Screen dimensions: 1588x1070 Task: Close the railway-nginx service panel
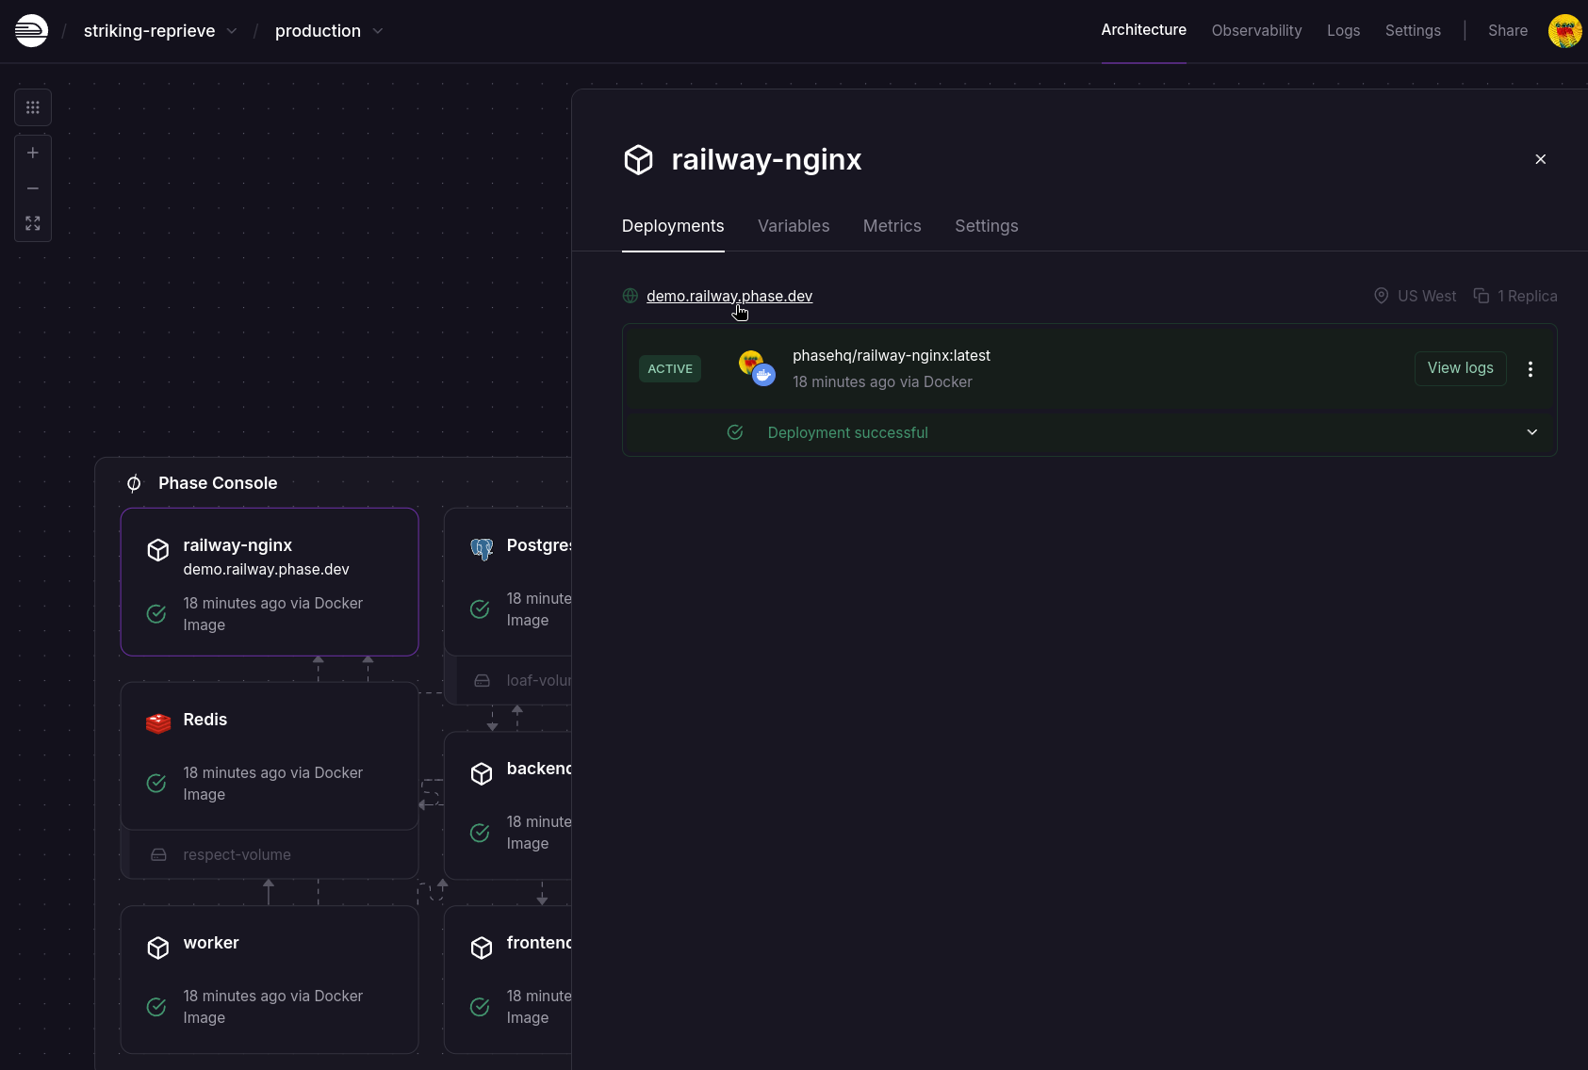(1540, 159)
